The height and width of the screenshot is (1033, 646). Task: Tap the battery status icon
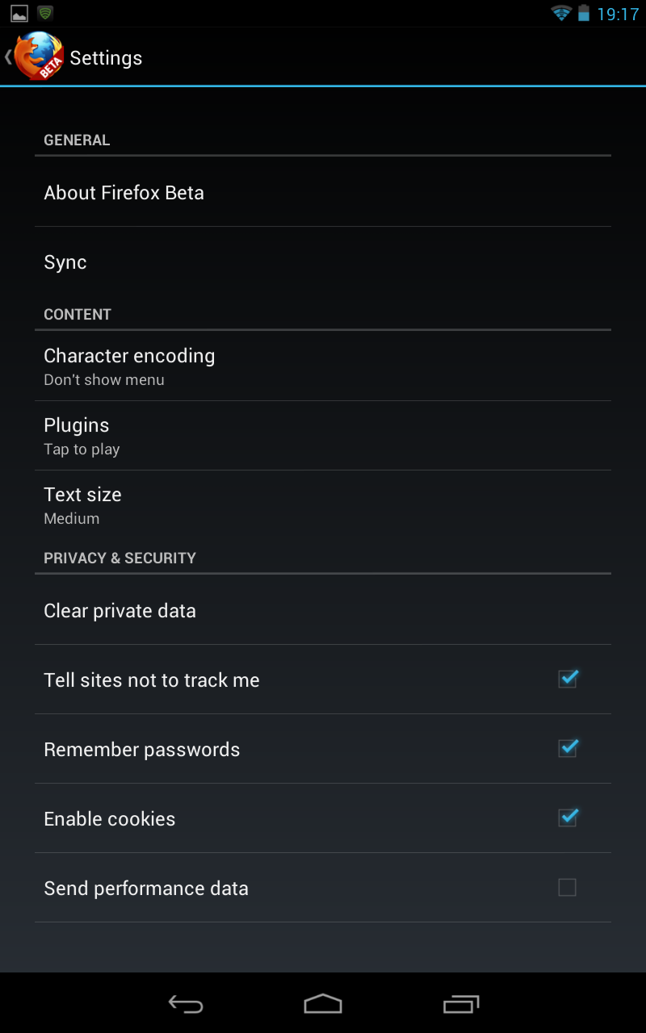pos(584,14)
